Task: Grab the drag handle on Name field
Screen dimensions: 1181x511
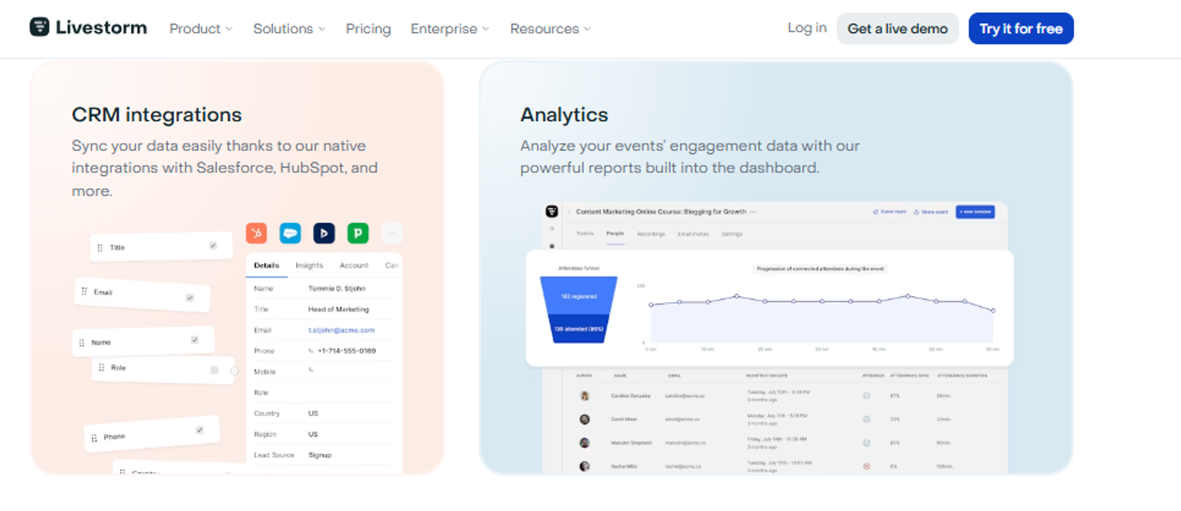Action: [x=82, y=343]
